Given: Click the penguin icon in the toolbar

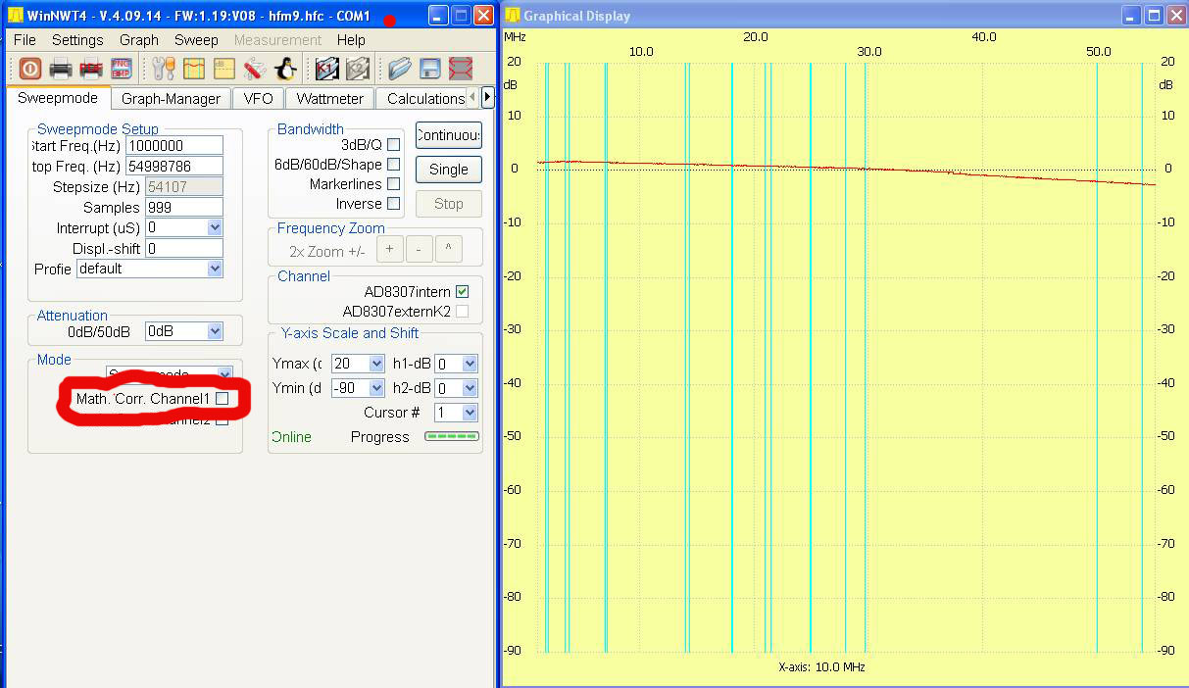Looking at the screenshot, I should [285, 69].
